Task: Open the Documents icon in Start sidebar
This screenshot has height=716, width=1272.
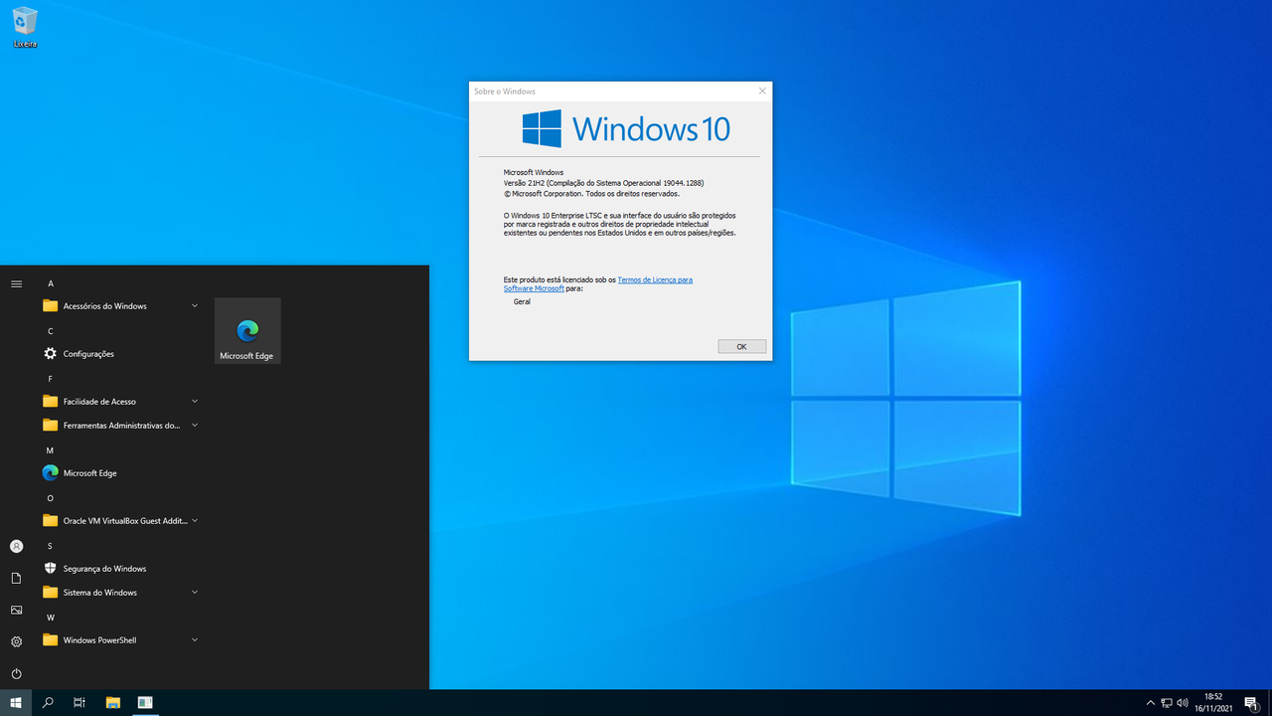Action: click(16, 578)
